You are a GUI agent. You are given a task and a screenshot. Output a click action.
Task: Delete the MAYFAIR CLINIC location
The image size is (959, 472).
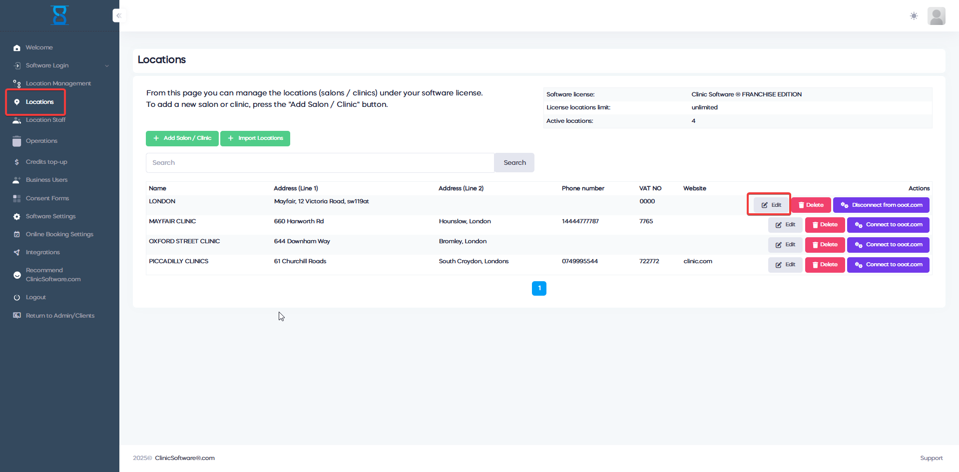click(825, 225)
